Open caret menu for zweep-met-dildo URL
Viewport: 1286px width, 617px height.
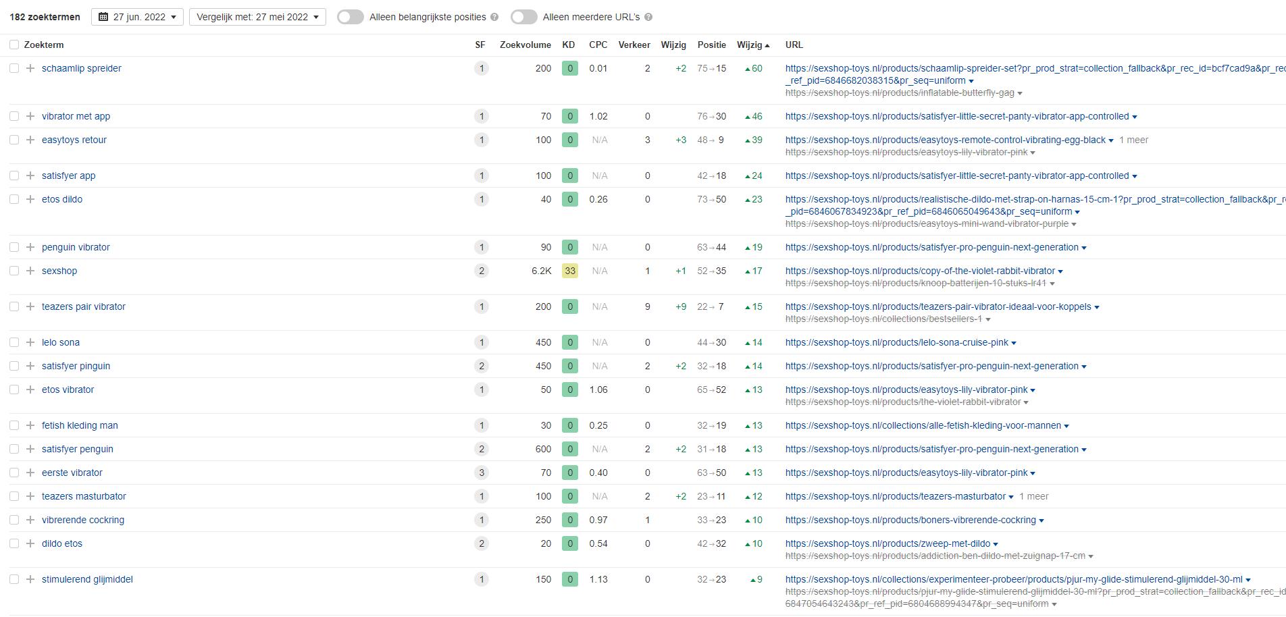[996, 544]
